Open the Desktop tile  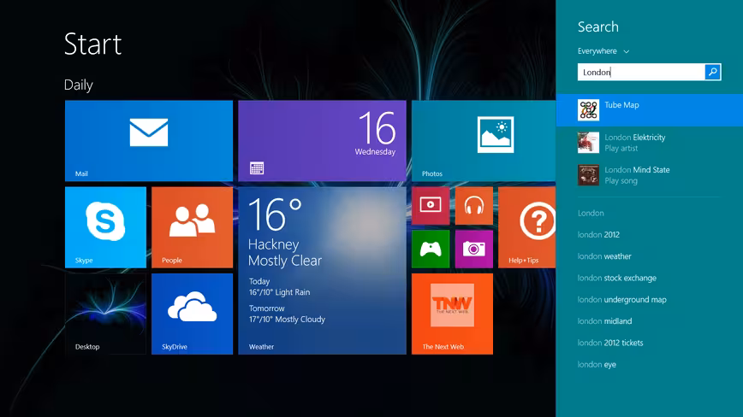click(x=105, y=314)
